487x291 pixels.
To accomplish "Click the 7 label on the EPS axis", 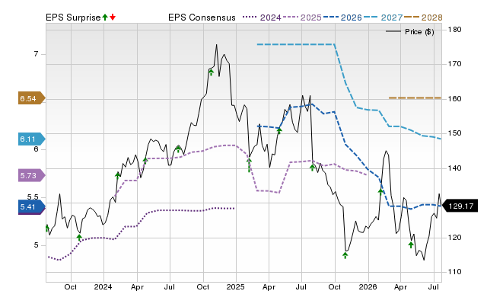I will (x=36, y=54).
